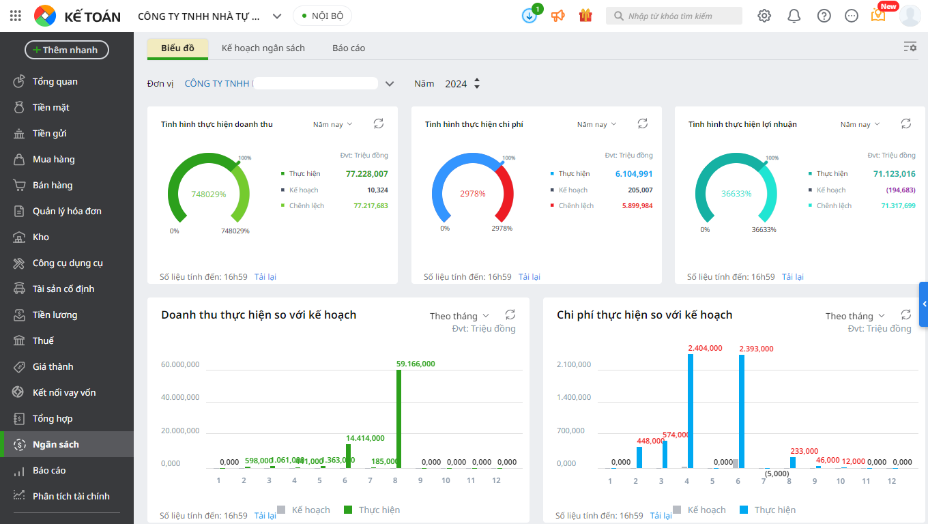928x524 pixels.
Task: Click the search keyword input field
Action: point(674,16)
